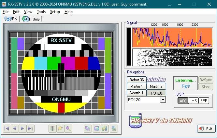Show previous received image
217x138 pixels.
[15, 129]
